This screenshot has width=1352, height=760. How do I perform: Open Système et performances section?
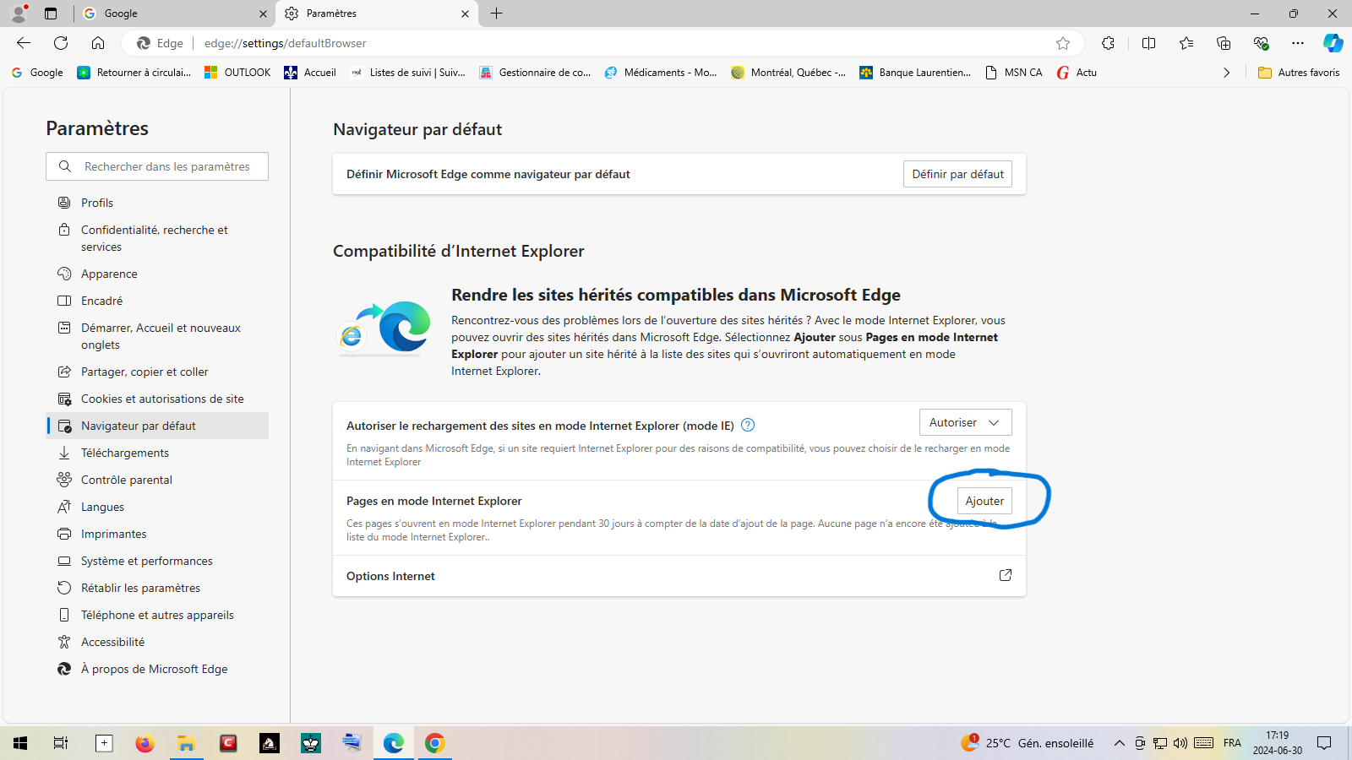point(157,561)
